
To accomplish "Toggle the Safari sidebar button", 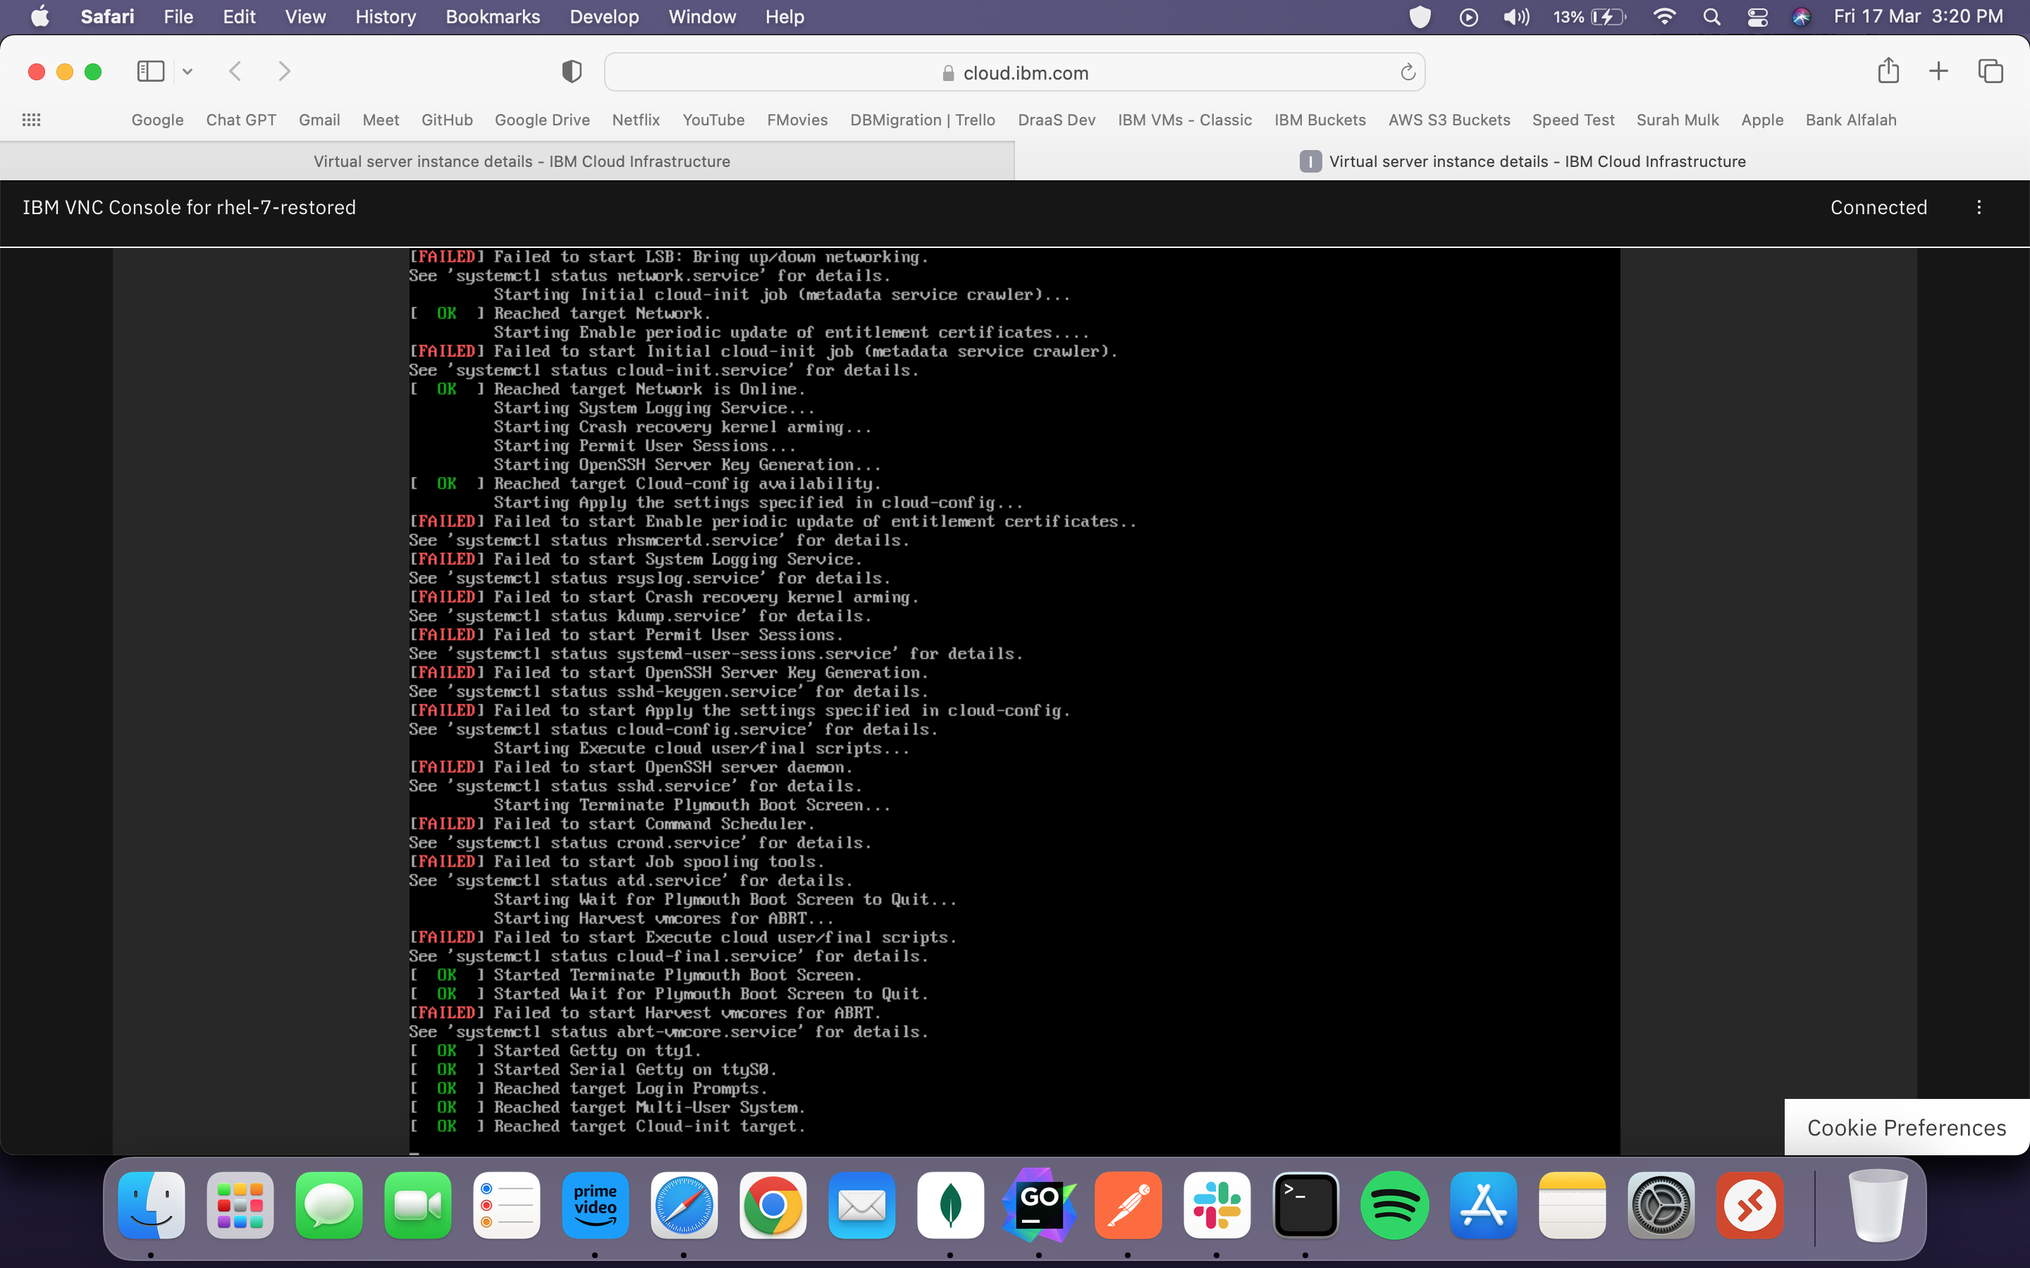I will point(150,71).
